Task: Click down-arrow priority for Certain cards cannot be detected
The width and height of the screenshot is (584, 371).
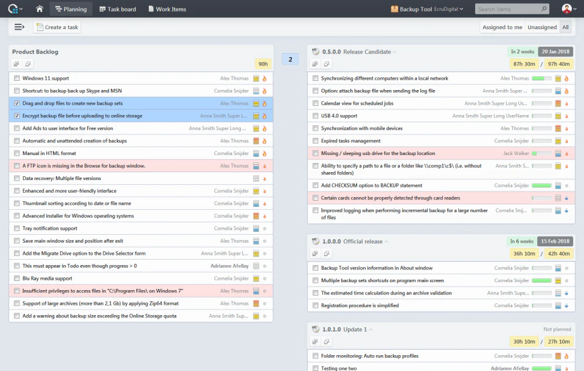Action: [x=566, y=198]
